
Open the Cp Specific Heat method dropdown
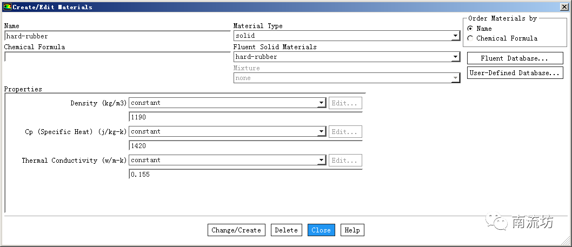click(x=227, y=131)
